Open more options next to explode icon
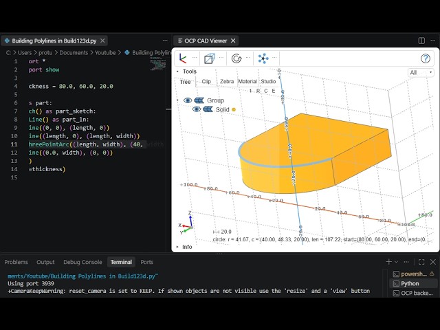440x330 pixels. point(274,58)
